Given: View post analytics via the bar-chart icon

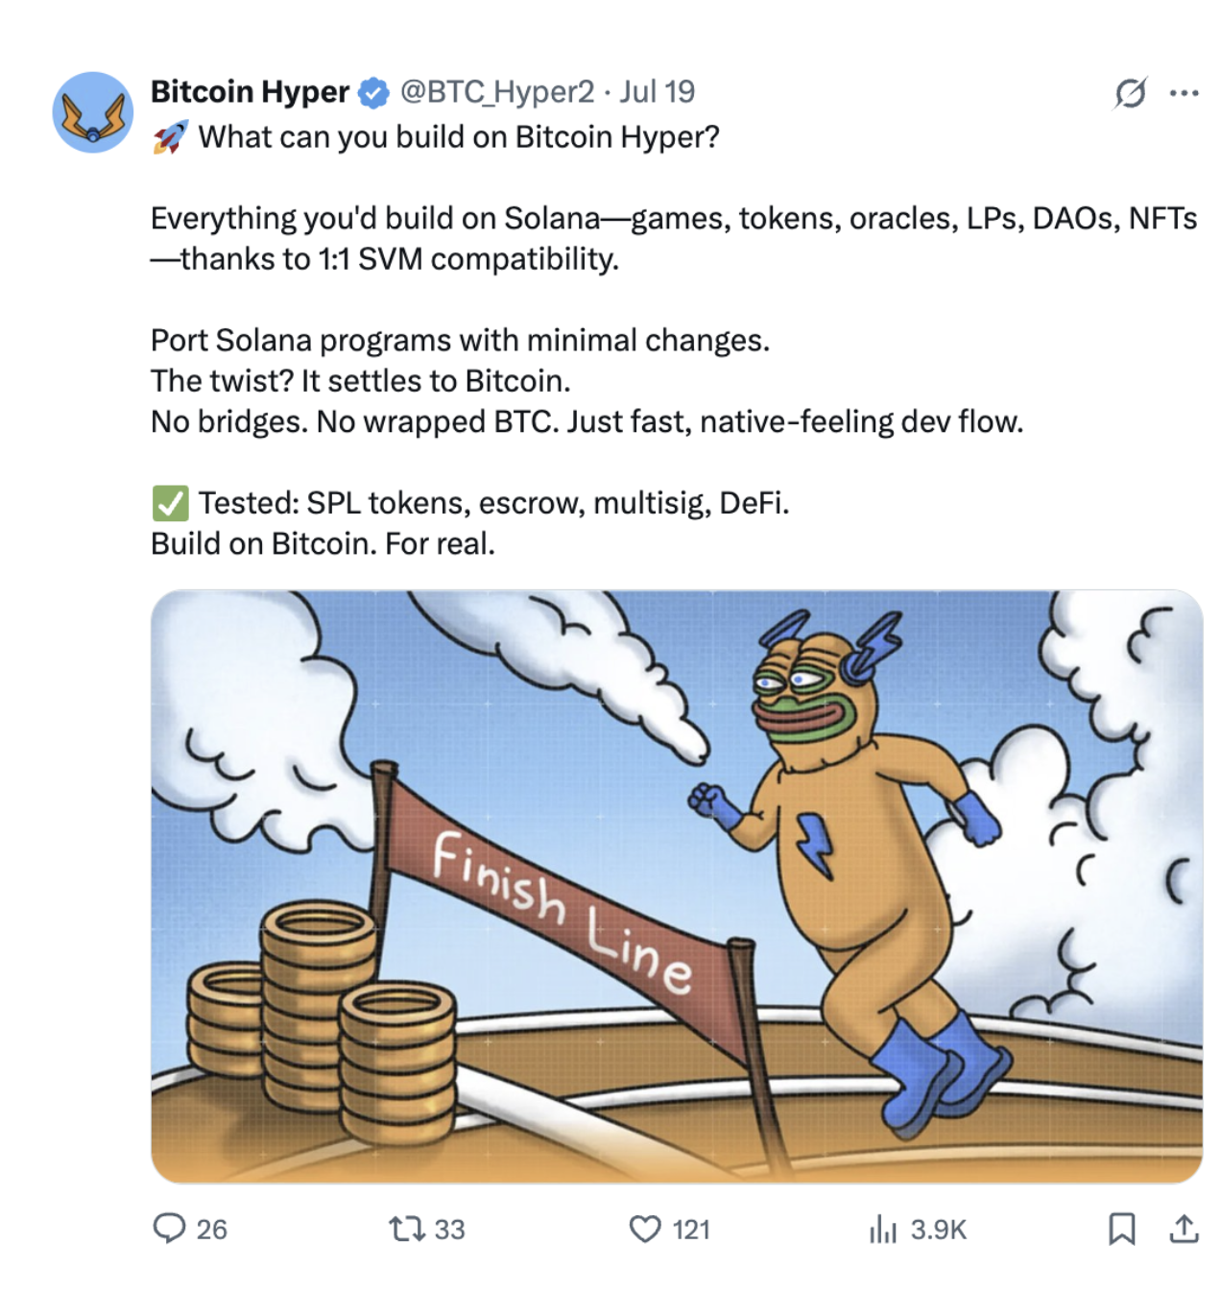Looking at the screenshot, I should [x=882, y=1229].
